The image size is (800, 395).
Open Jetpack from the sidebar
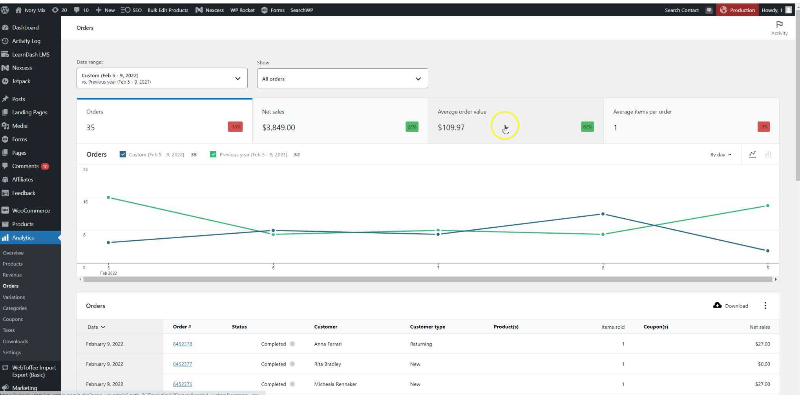(21, 81)
